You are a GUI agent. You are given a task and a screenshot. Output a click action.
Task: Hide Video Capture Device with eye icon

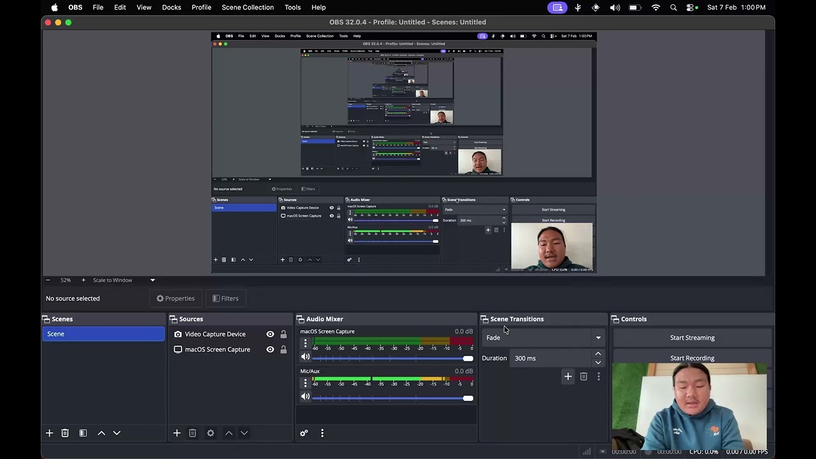click(270, 334)
